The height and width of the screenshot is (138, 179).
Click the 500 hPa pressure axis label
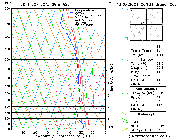pos(7,60)
